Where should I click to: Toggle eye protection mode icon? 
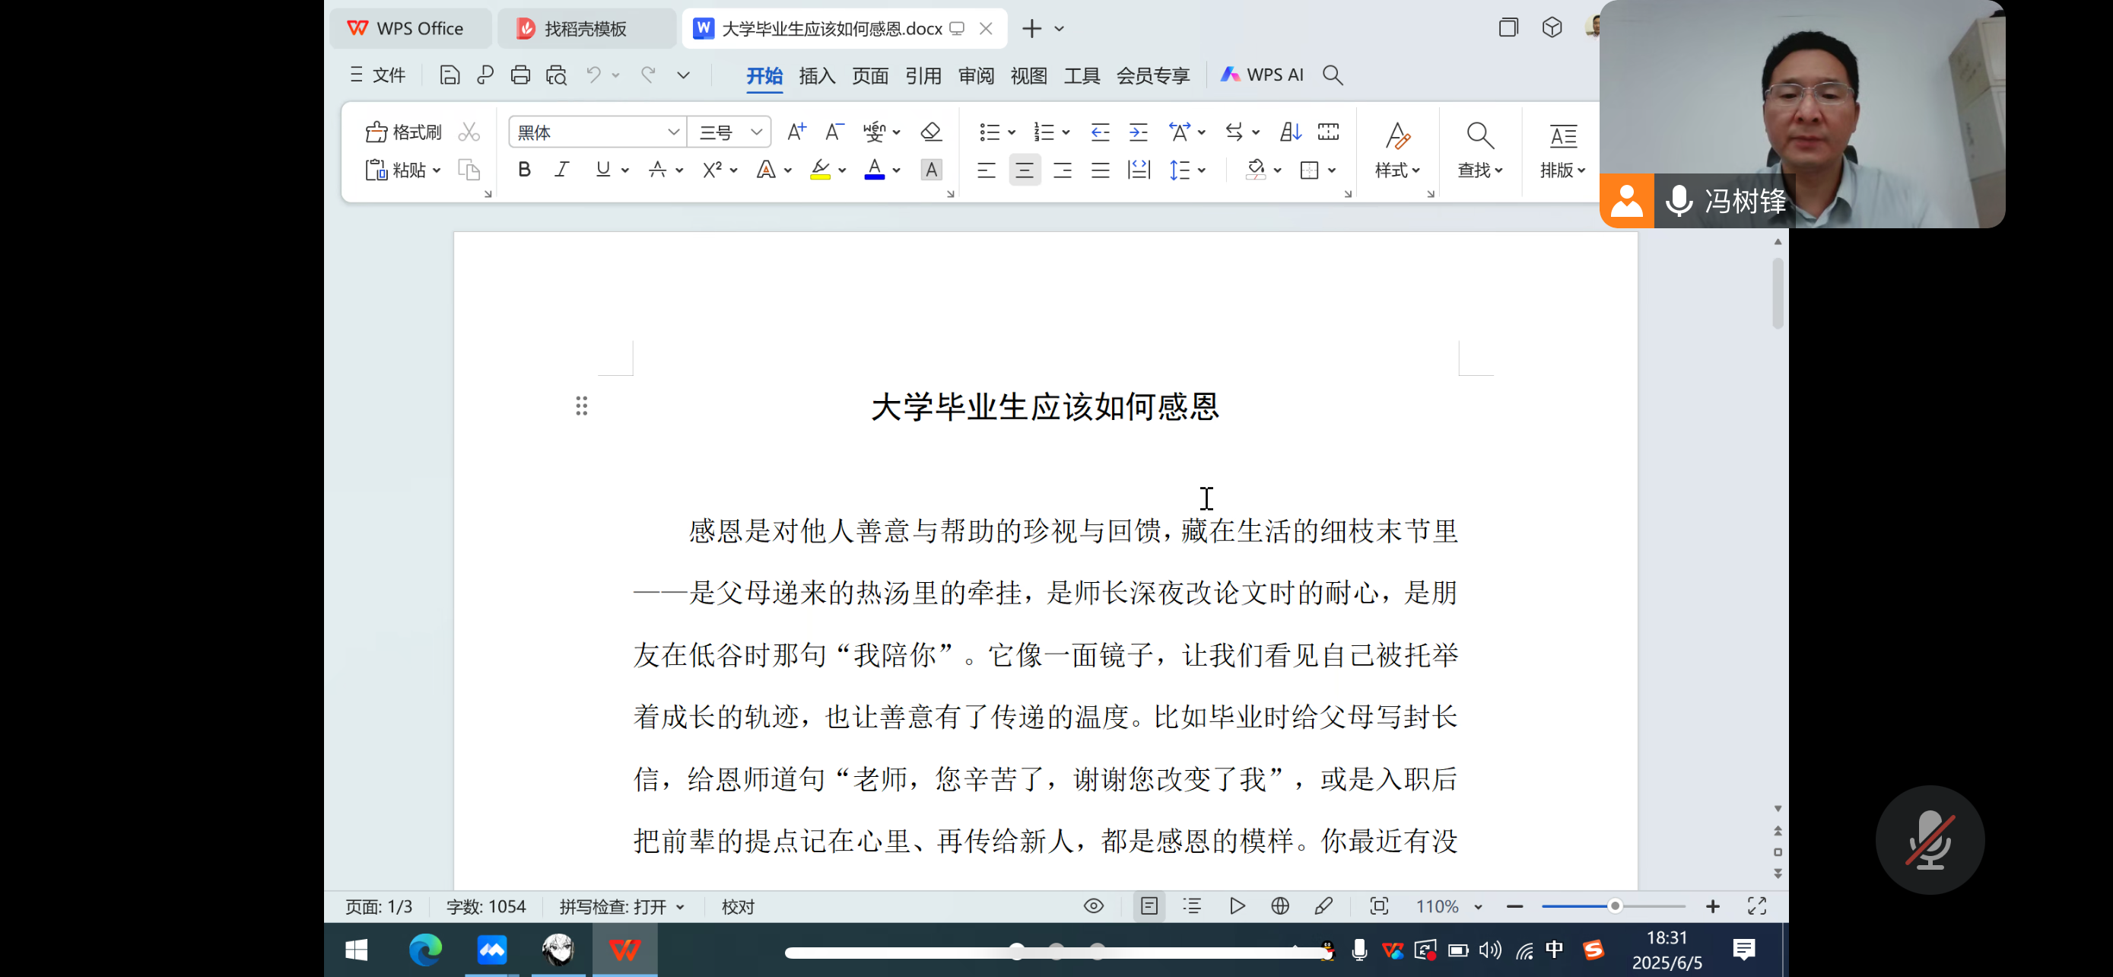[x=1094, y=905]
